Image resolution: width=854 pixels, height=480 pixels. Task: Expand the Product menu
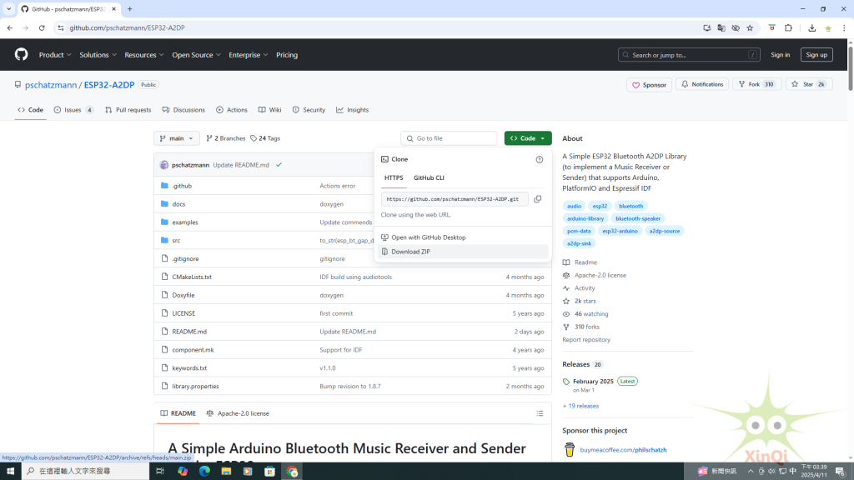click(x=55, y=55)
